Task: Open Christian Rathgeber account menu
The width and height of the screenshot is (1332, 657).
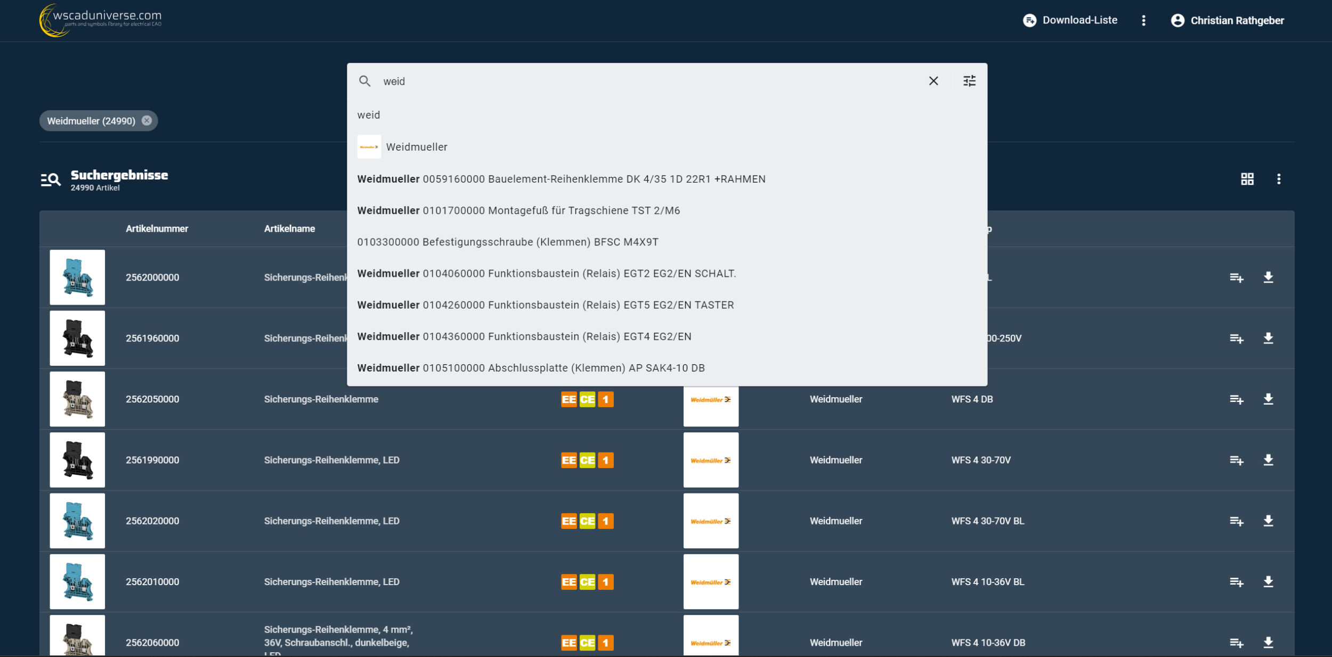Action: [1227, 20]
